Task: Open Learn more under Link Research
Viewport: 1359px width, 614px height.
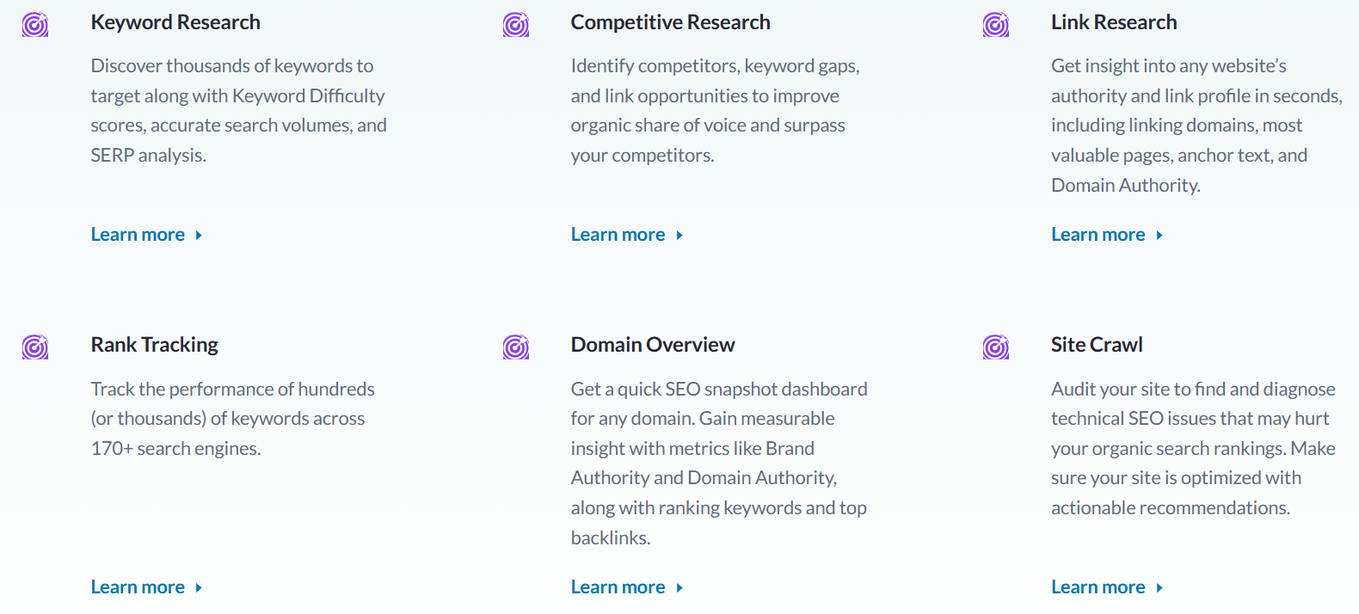Action: pyautogui.click(x=1098, y=235)
